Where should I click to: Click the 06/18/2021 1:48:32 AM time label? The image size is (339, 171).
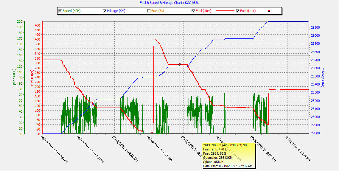coord(125,149)
